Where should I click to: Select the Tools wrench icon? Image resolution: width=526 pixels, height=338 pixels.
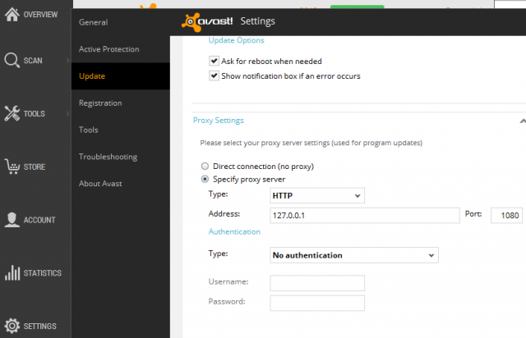coord(12,113)
